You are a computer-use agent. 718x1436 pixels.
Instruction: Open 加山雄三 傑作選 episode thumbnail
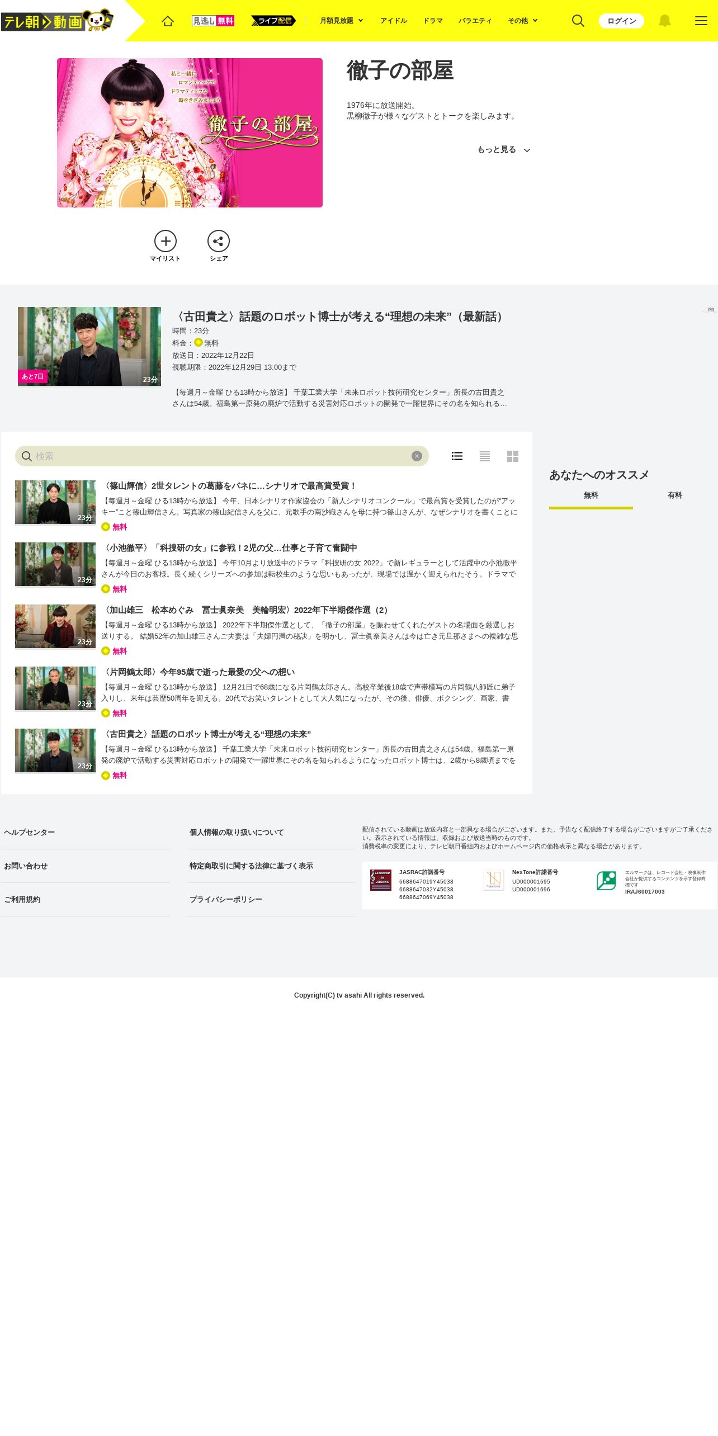click(55, 626)
